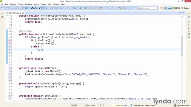
Task: Open the New dropdown arrow
Action: [5, 8]
